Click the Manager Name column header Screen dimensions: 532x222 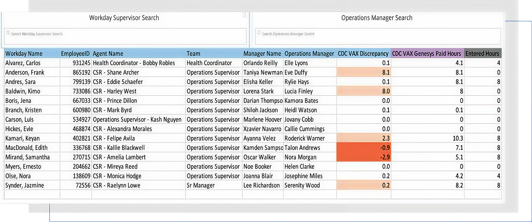coord(263,53)
